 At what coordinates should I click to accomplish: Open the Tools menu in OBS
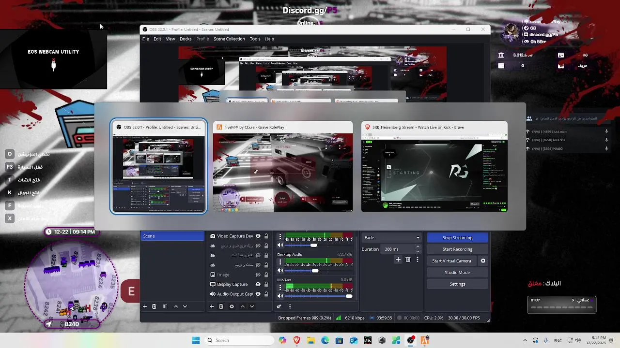tap(255, 39)
